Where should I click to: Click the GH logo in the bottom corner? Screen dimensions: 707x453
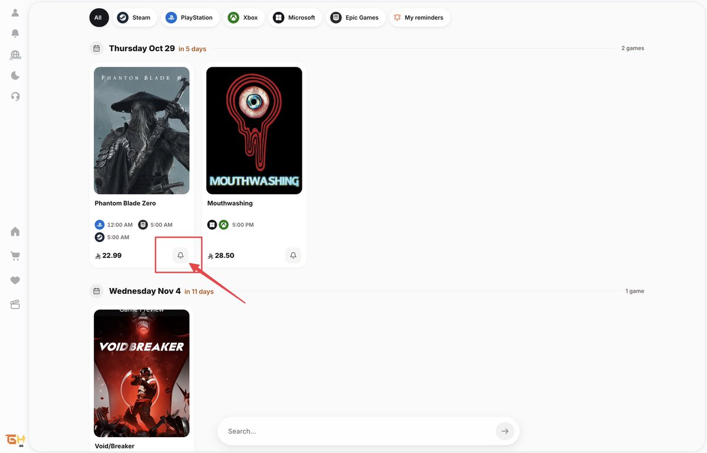[15, 439]
